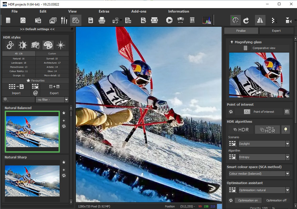The image size is (297, 209).
Task: Open the 'no filter' preset dropdown
Action: click(x=66, y=100)
